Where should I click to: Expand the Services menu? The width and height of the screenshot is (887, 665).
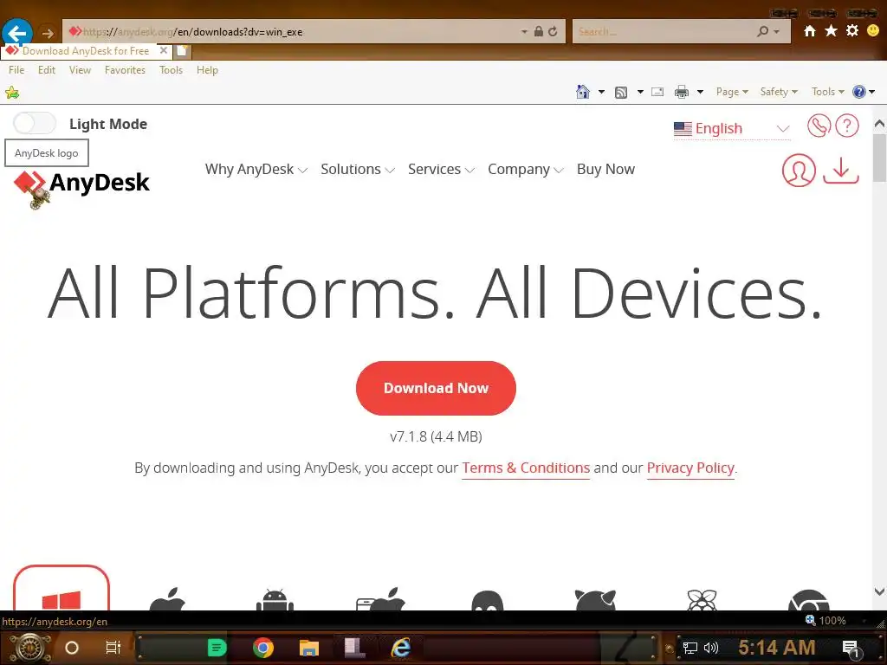pyautogui.click(x=441, y=169)
